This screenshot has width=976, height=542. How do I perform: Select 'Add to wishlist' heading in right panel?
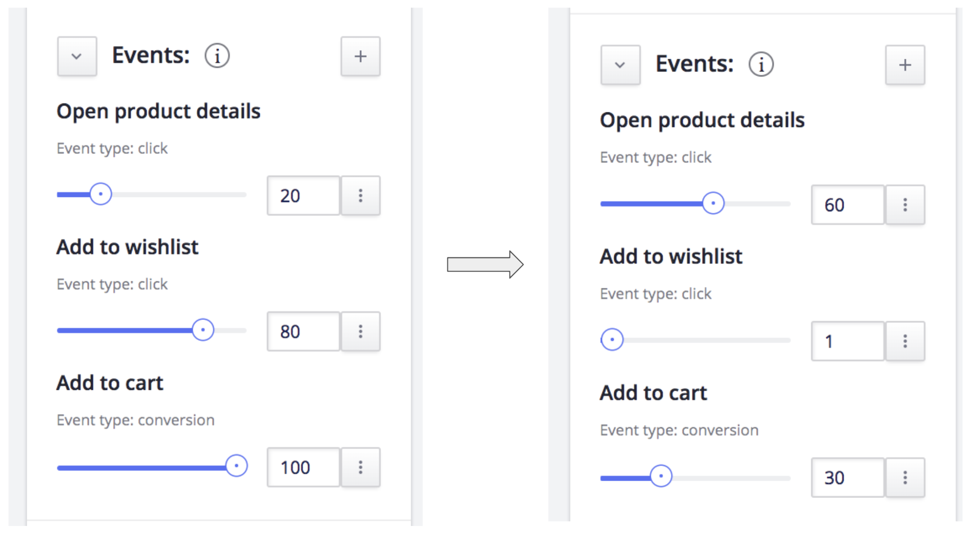[671, 257]
